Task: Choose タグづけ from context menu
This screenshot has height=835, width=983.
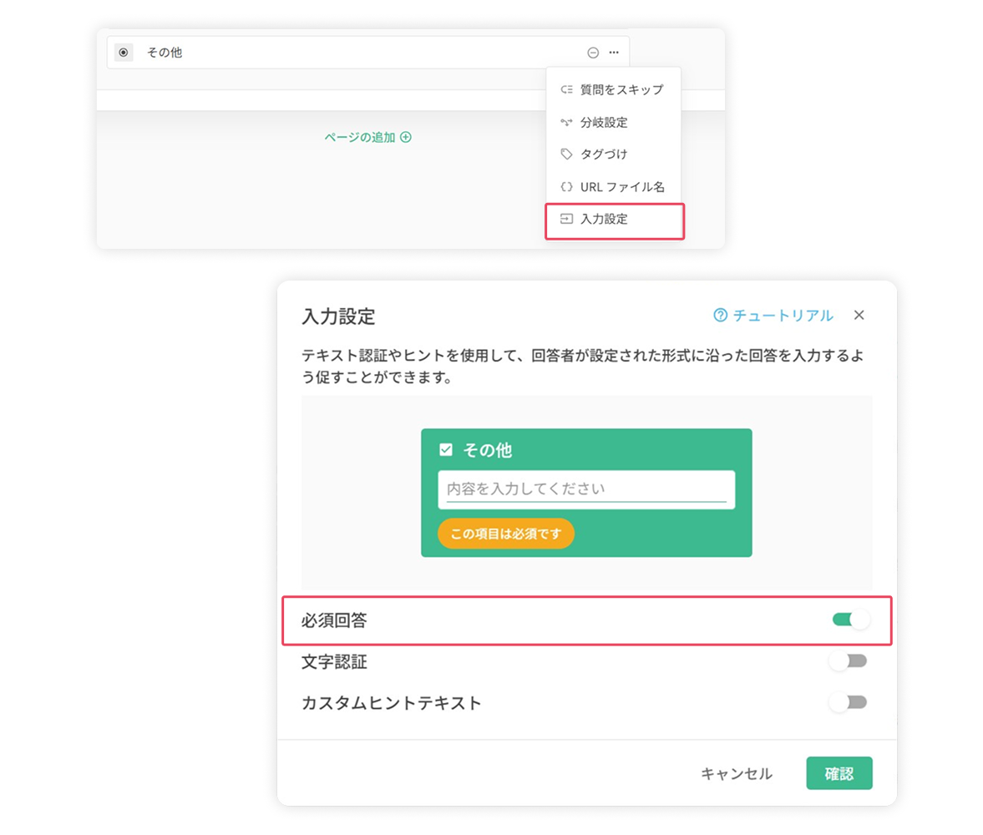Action: click(614, 154)
